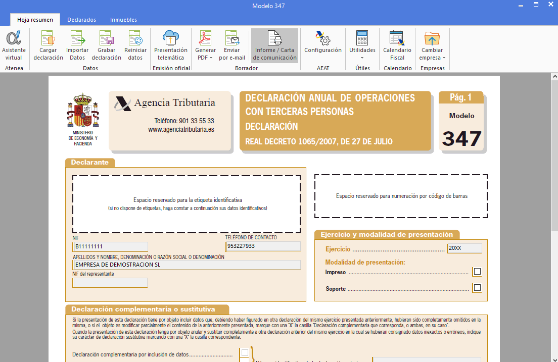
Task: Click the NIF del representante field
Action: click(110, 283)
